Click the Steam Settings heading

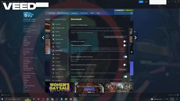pos(59,19)
